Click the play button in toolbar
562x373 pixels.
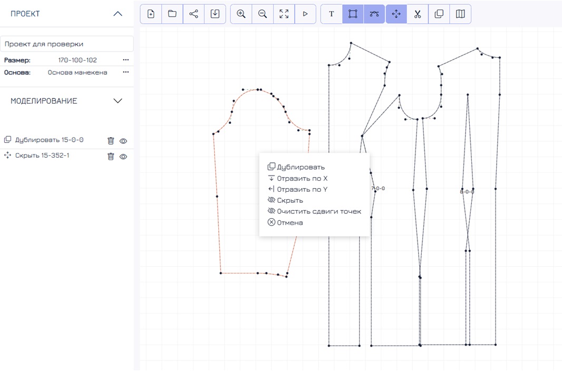[x=305, y=14]
